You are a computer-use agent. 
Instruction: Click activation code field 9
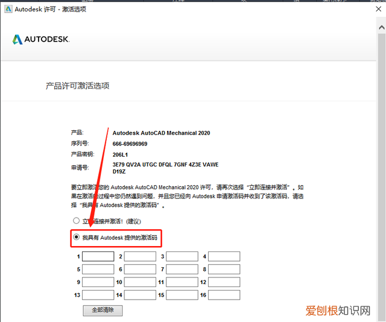98,282
